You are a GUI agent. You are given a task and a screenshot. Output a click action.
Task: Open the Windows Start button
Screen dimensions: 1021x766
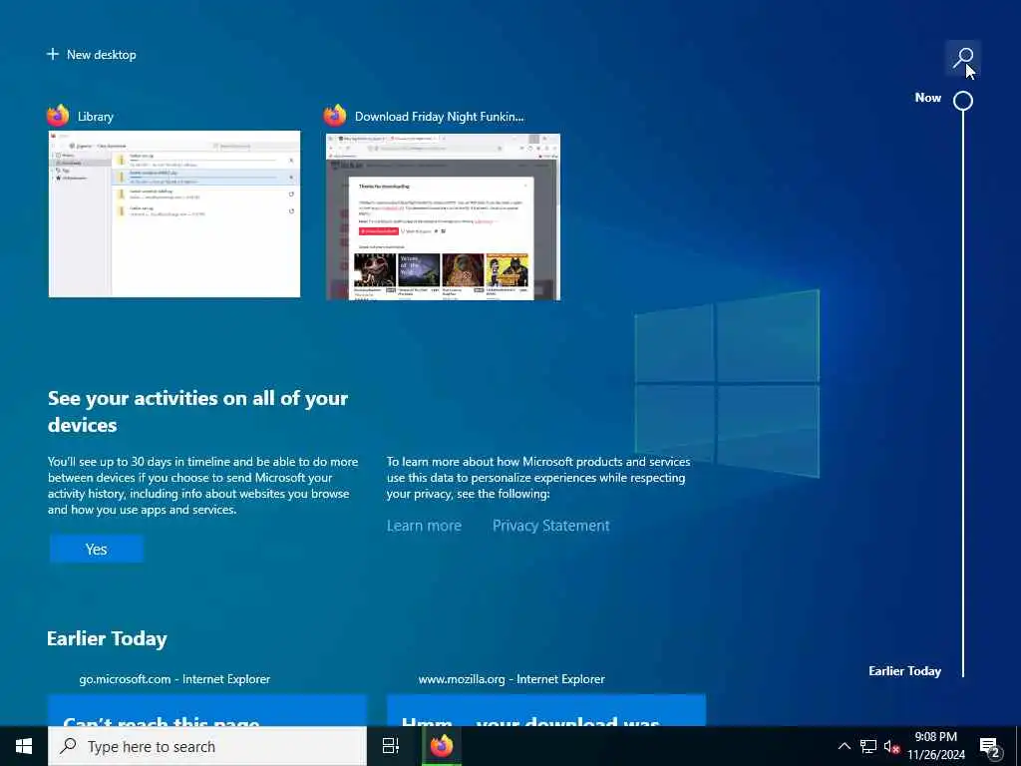coord(24,746)
